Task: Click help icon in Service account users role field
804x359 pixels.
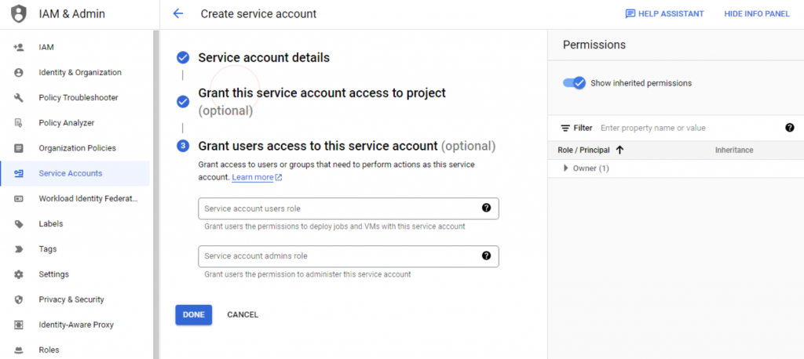Action: (486, 208)
